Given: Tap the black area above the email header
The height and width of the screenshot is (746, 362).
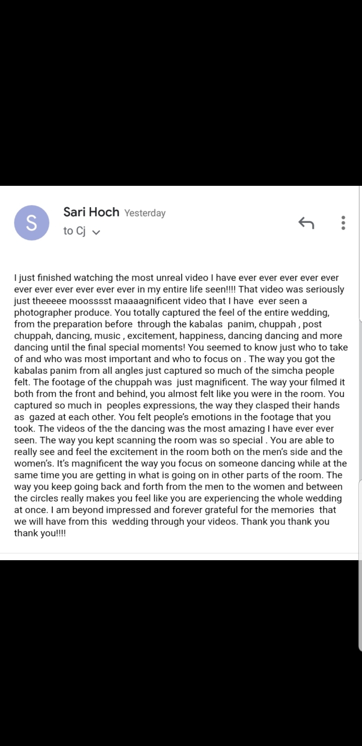Looking at the screenshot, I should pos(181,93).
